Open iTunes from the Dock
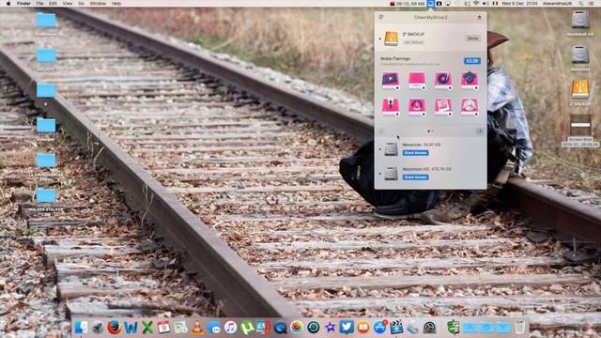Screen dimensions: 601x338 (x=231, y=328)
